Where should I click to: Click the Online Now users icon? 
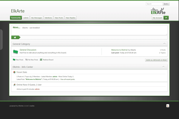pos(14,84)
